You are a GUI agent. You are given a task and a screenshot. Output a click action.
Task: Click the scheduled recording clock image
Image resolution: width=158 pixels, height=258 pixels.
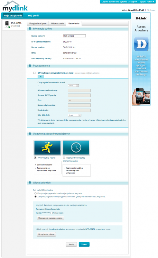tap(76, 147)
